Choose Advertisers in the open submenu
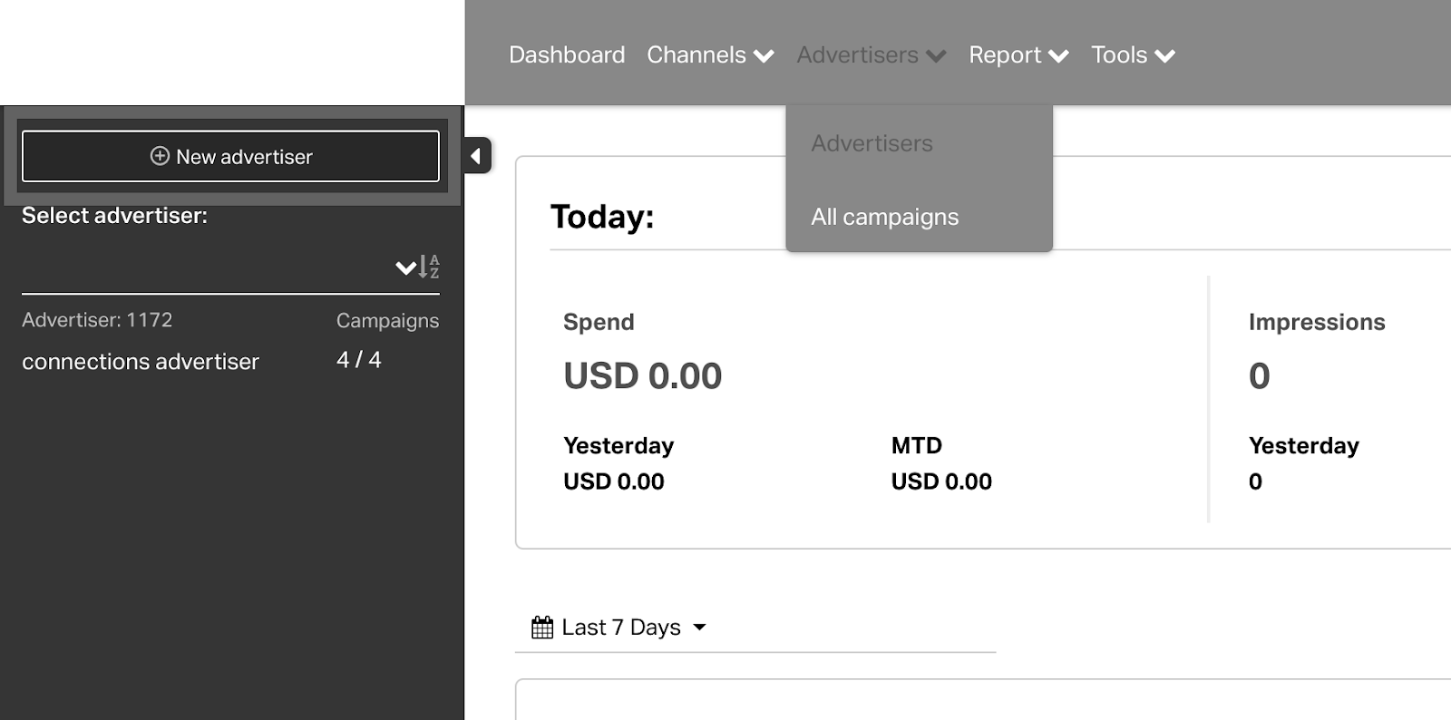Viewport: 1451px width, 720px height. [x=872, y=143]
